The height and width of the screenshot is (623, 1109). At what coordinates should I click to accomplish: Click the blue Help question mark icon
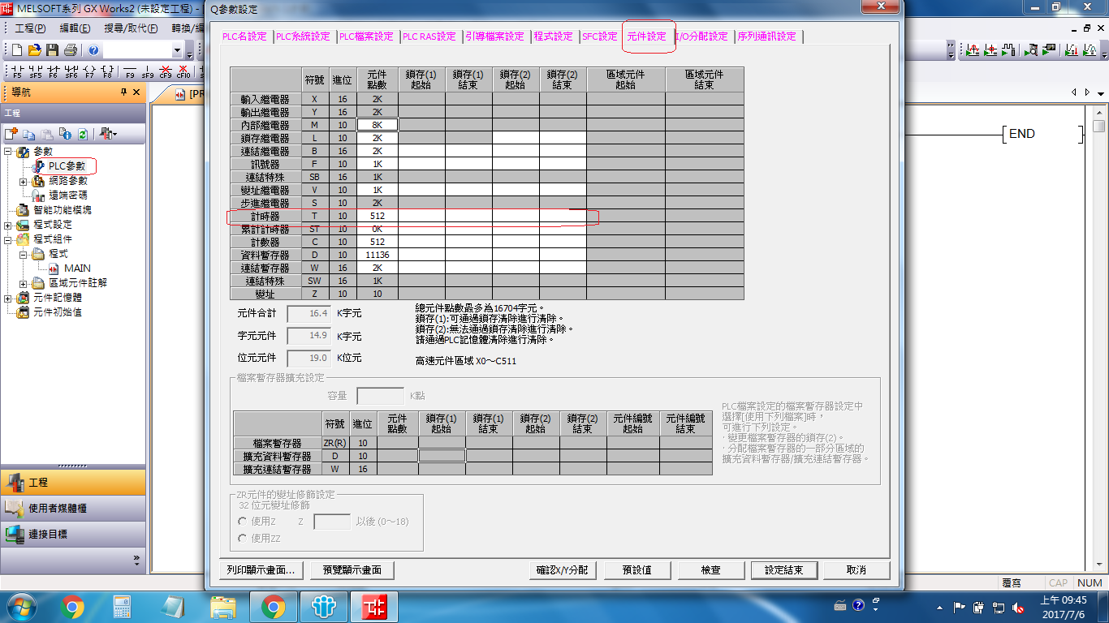pyautogui.click(x=93, y=50)
